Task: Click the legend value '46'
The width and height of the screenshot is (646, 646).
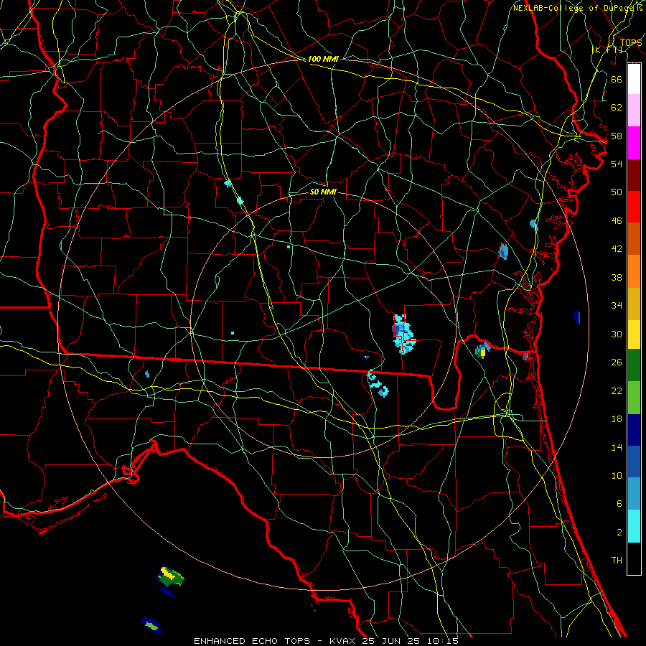Action: [x=617, y=221]
